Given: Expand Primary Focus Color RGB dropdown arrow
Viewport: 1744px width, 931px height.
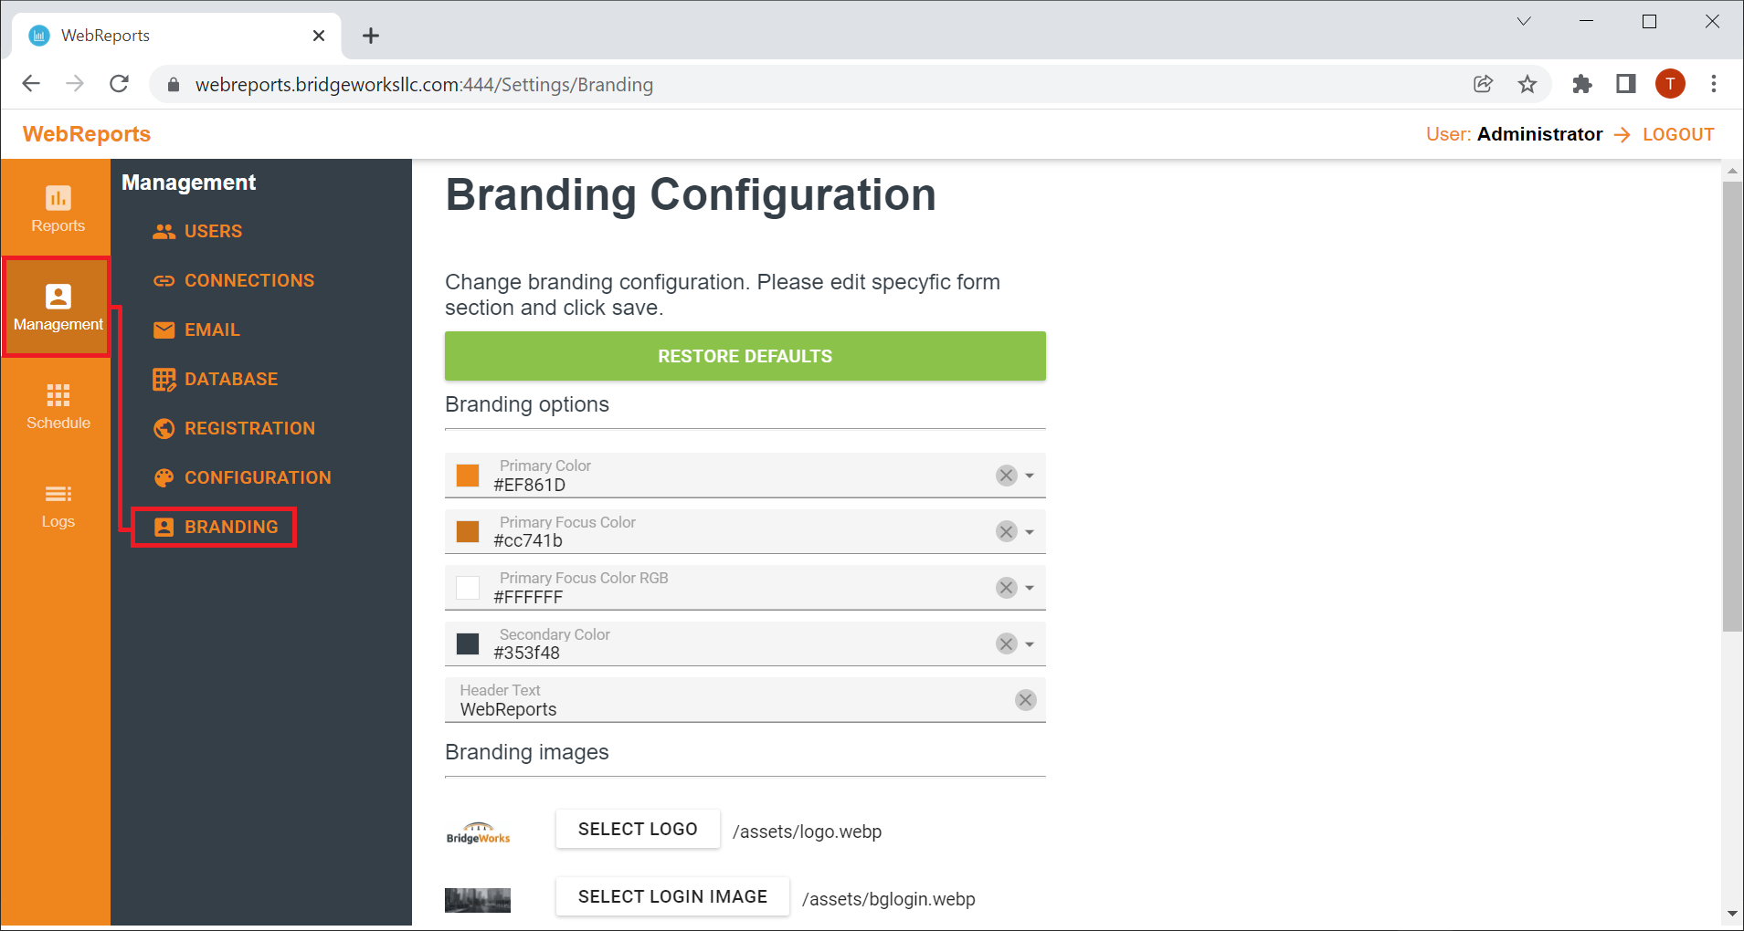Looking at the screenshot, I should [x=1030, y=588].
